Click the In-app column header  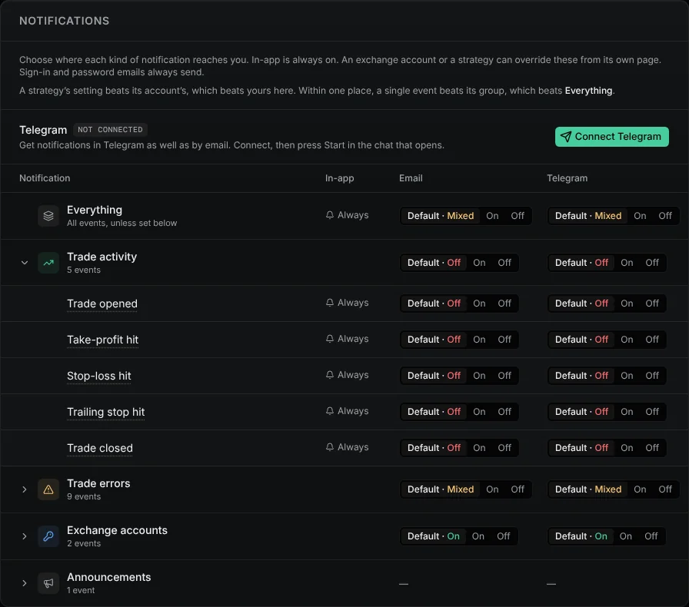pyautogui.click(x=339, y=178)
